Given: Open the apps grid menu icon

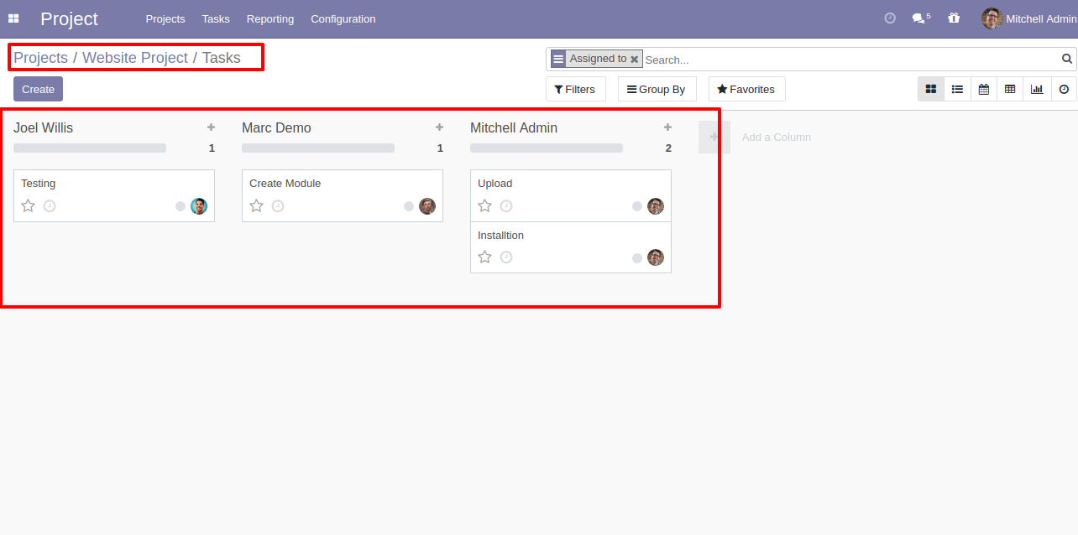Looking at the screenshot, I should (13, 18).
